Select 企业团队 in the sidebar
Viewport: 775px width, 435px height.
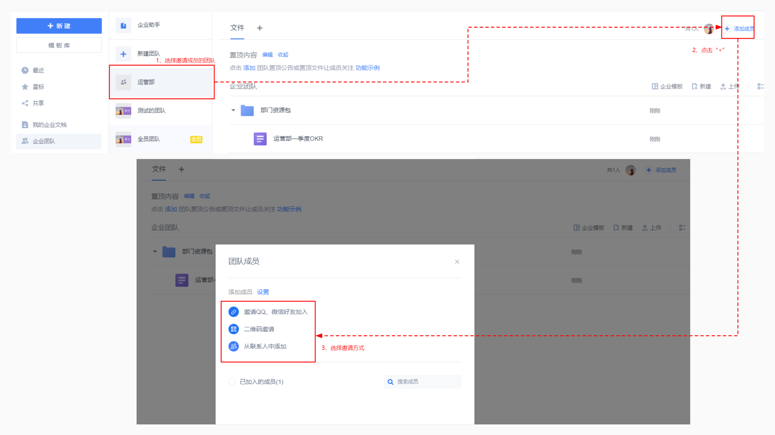tap(58, 141)
